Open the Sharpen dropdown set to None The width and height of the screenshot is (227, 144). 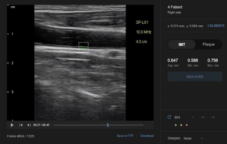click(x=193, y=138)
